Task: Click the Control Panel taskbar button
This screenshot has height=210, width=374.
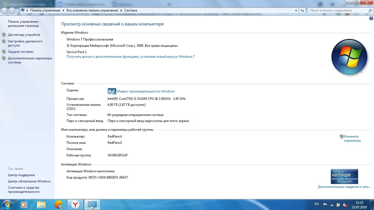Action: pos(92,205)
